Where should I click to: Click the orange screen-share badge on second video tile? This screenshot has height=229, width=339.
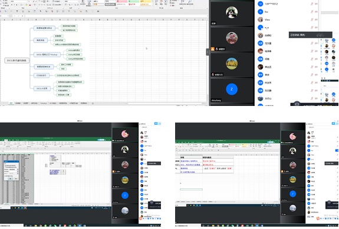coord(213,49)
